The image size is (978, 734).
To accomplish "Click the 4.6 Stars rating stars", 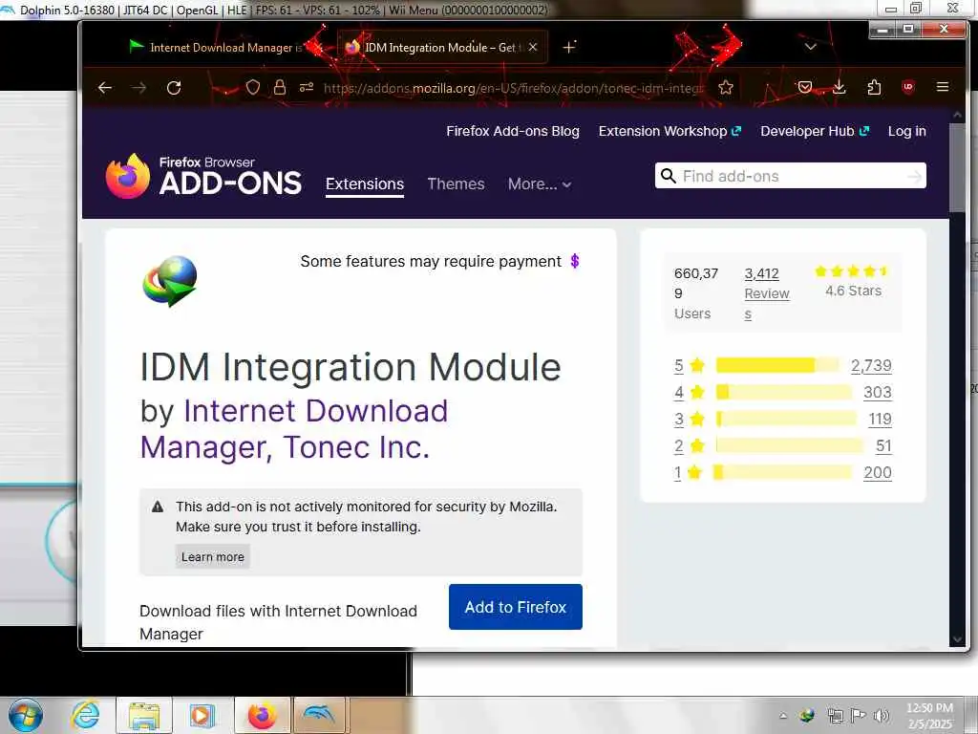I will pos(851,270).
